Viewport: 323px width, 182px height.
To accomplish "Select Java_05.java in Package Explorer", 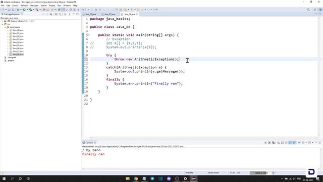I will coord(18,45).
